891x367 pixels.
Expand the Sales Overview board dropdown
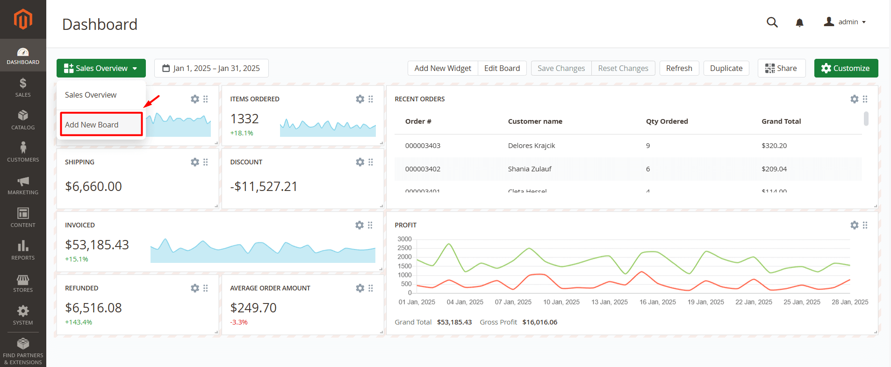(101, 68)
